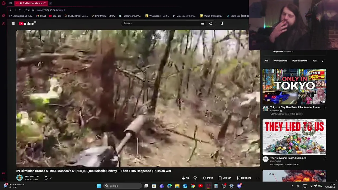The width and height of the screenshot is (338, 190).
Task: Select the Wereldnieuws filter chip
Action: [280, 61]
